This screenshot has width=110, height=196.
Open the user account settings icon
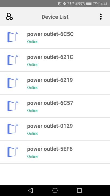9,17
